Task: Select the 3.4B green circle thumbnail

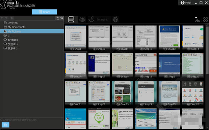Action: [x=99, y=119]
